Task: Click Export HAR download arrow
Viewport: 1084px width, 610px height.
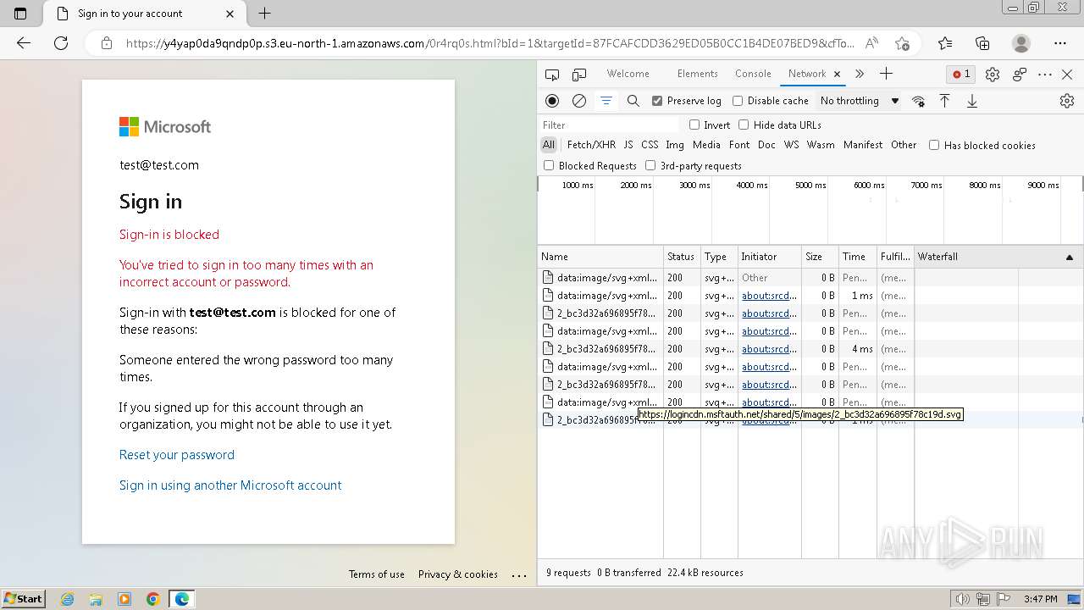Action: [972, 101]
